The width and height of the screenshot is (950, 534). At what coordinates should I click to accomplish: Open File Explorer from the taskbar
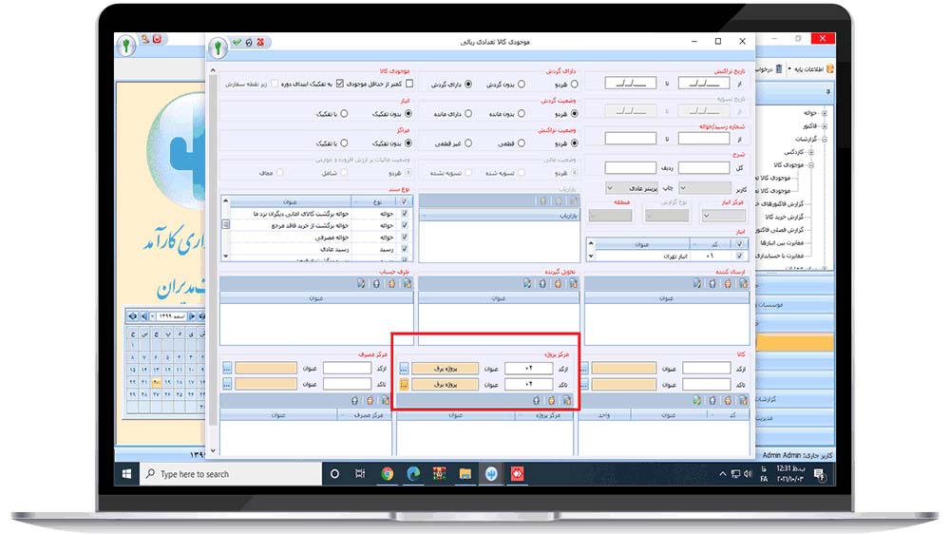(x=465, y=473)
